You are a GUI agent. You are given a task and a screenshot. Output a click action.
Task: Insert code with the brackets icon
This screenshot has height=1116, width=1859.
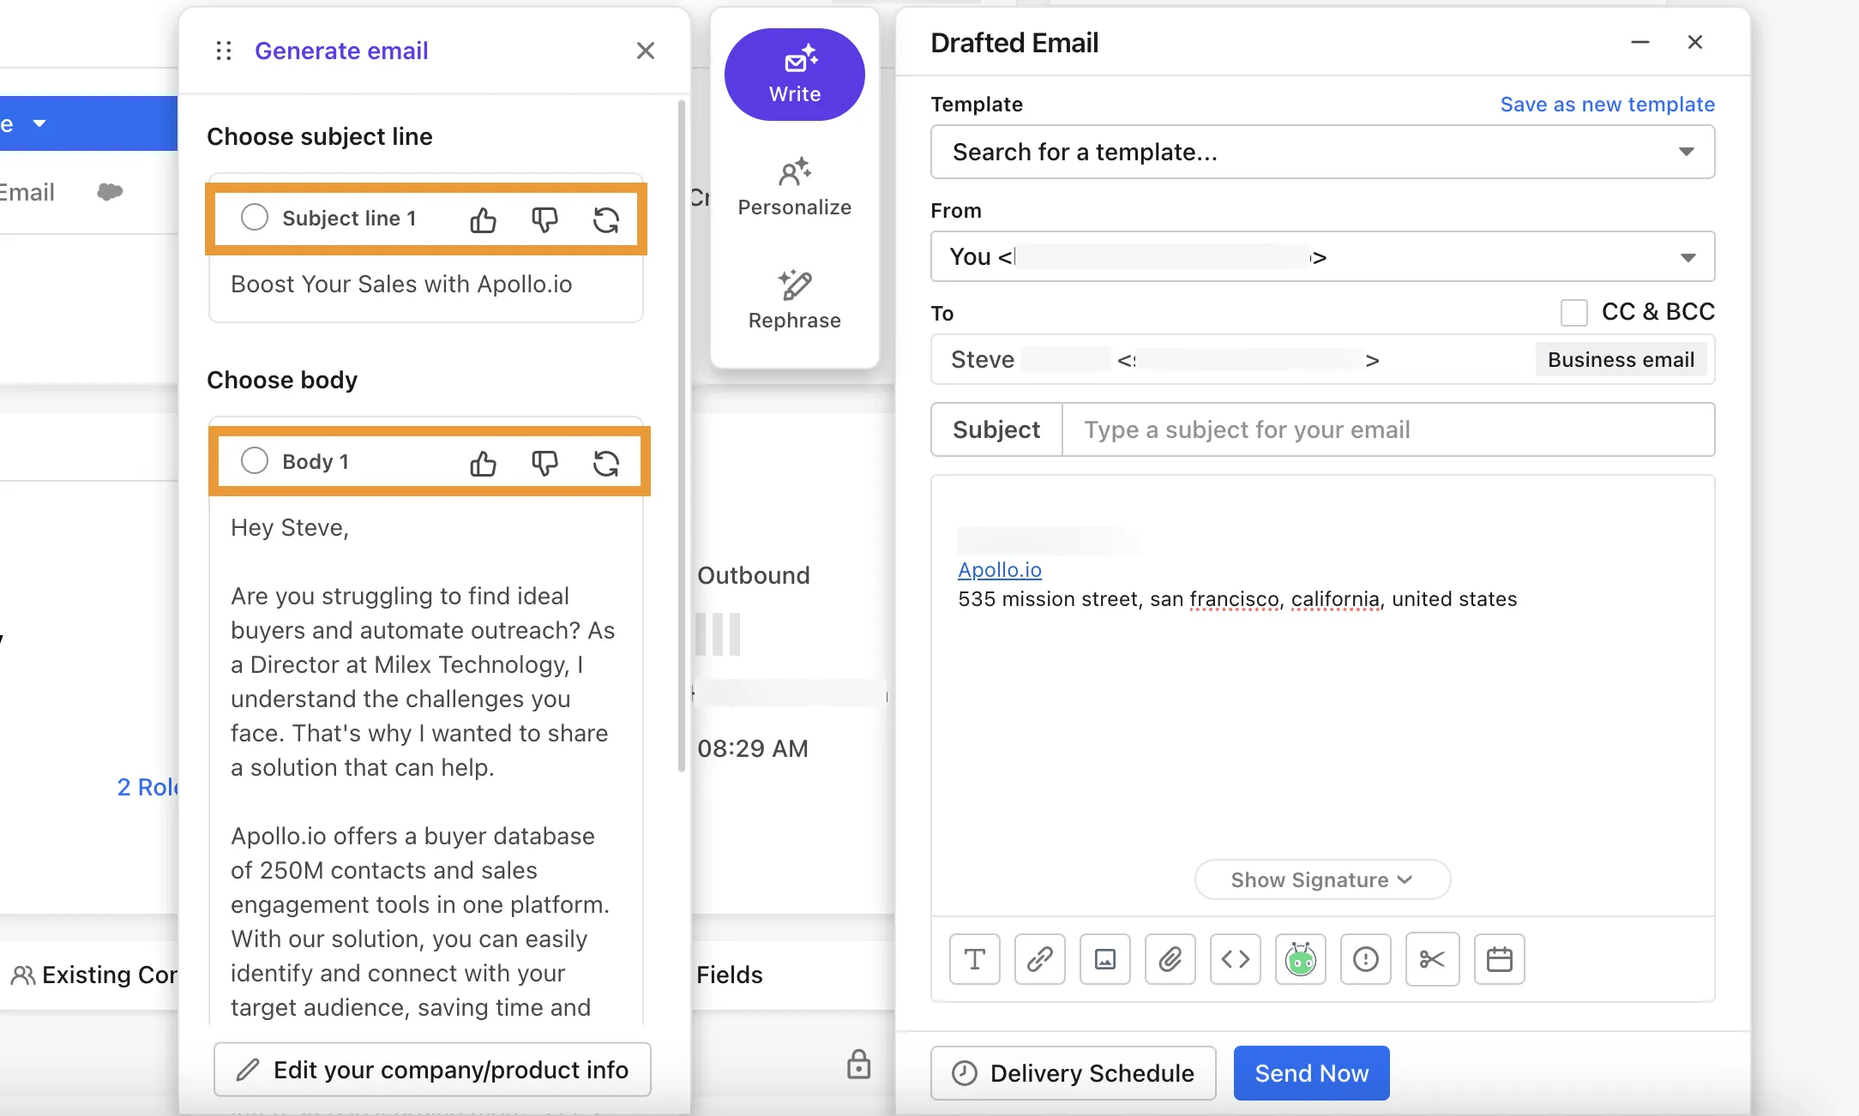tap(1235, 959)
